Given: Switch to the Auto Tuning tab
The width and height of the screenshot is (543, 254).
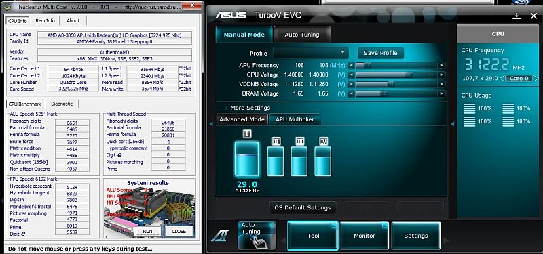Looking at the screenshot, I should coord(302,35).
